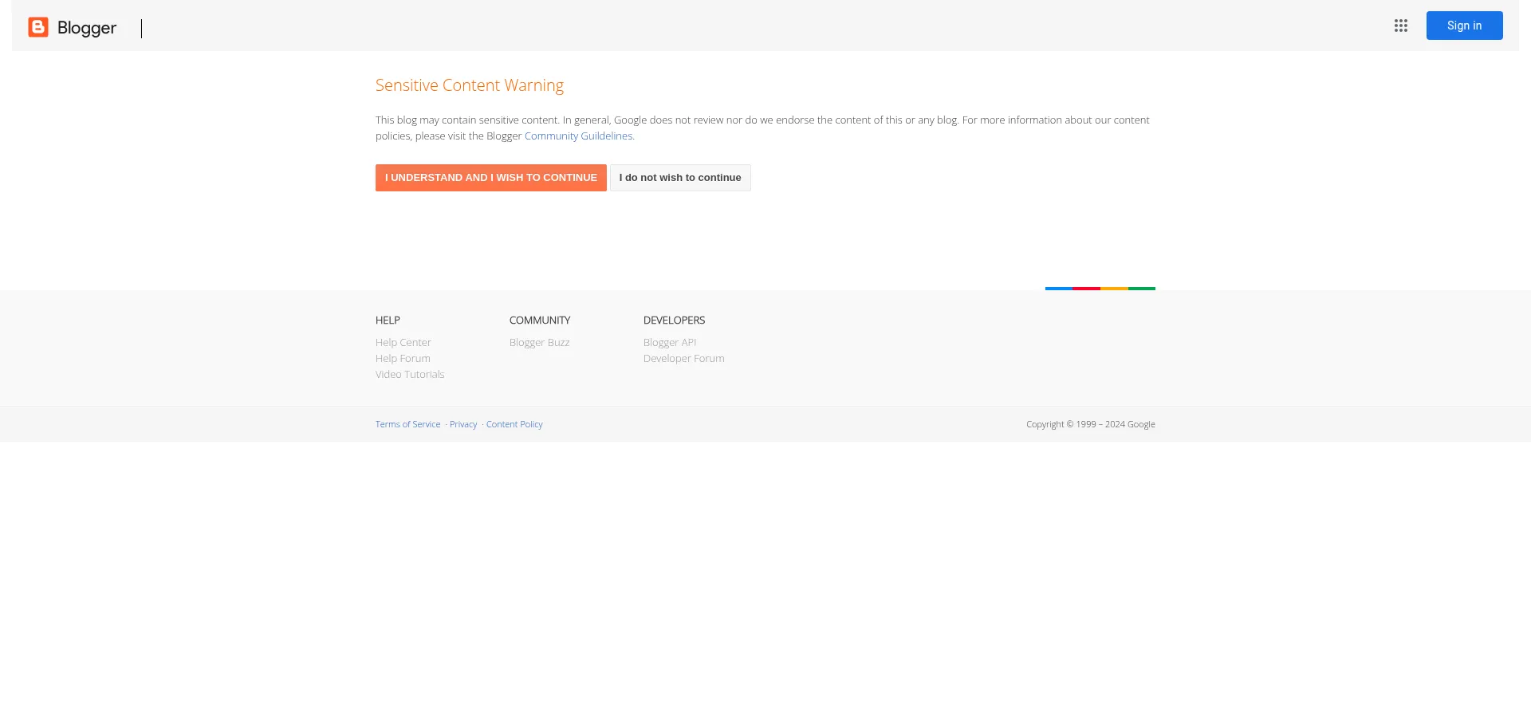The height and width of the screenshot is (708, 1531).
Task: Click the multicolored Google stripe bar
Action: tap(1100, 289)
